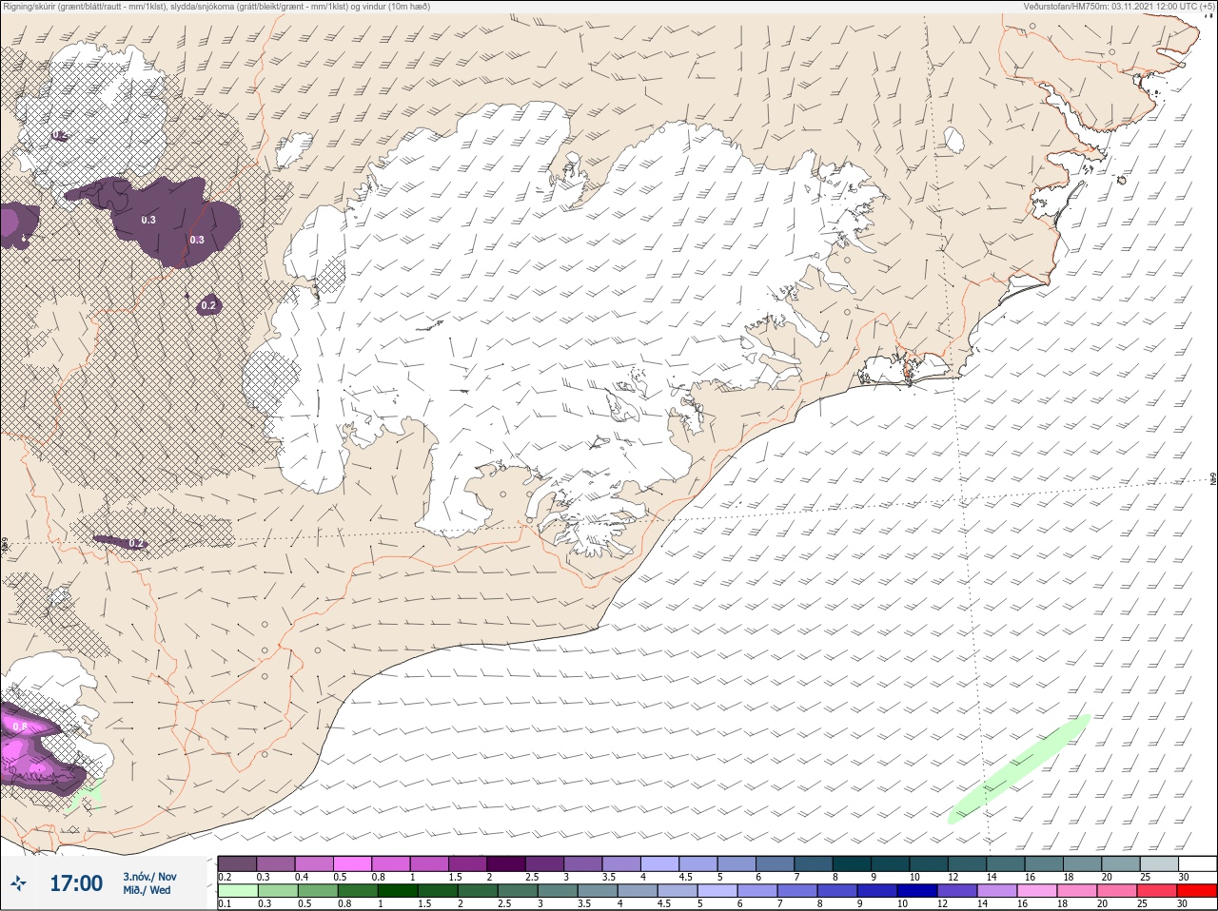This screenshot has width=1218, height=911.
Task: Click the Rigning/skúrir map title header
Action: coord(217,7)
